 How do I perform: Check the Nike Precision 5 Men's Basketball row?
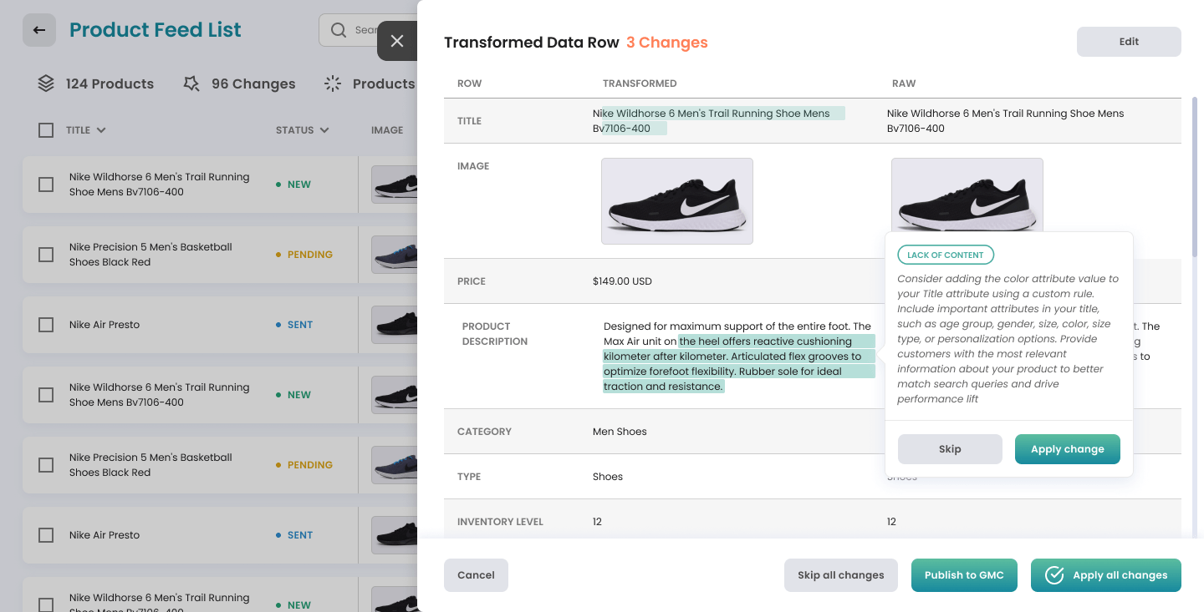point(46,255)
